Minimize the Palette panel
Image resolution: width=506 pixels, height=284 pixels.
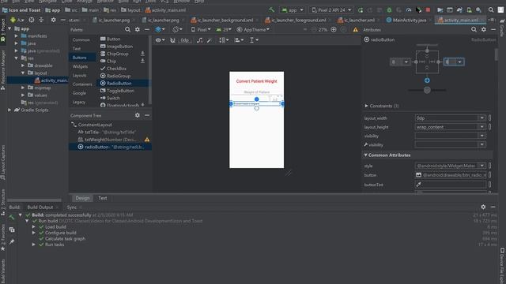point(147,30)
